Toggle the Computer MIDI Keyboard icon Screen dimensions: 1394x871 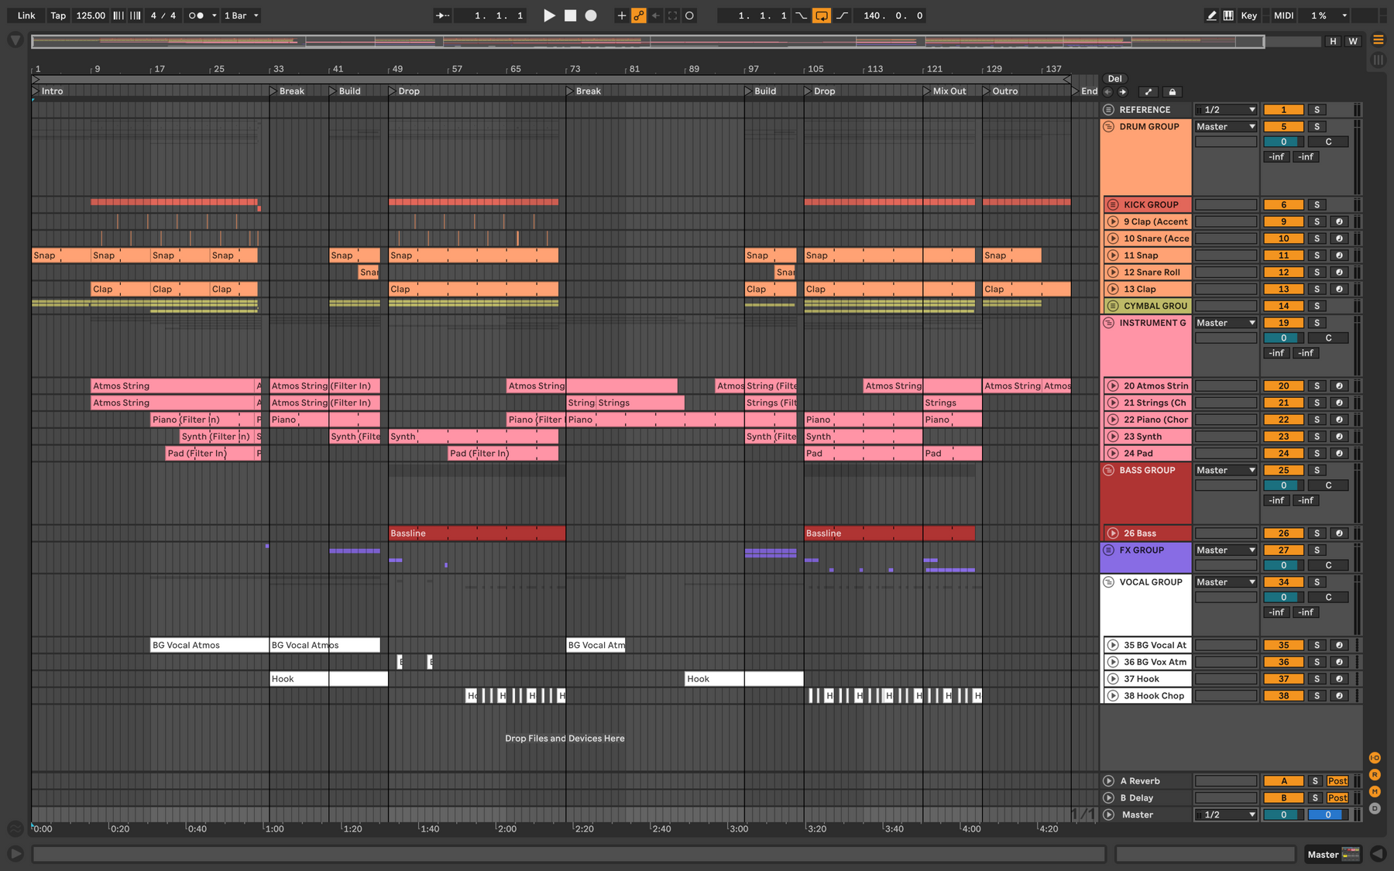coord(1228,15)
